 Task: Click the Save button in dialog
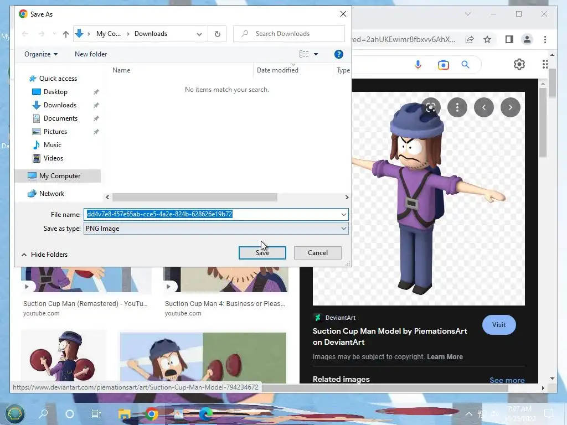[262, 253]
